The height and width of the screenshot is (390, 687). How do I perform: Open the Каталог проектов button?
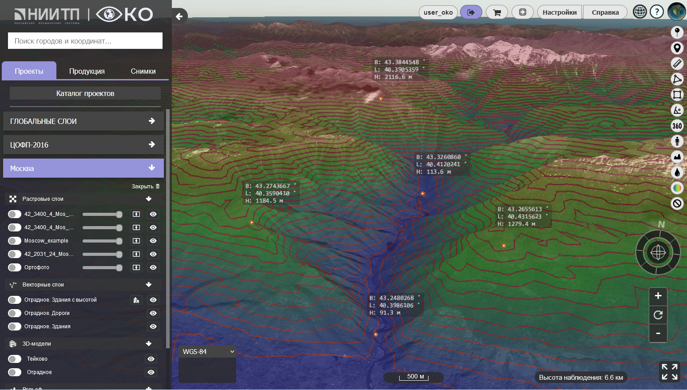(x=85, y=93)
